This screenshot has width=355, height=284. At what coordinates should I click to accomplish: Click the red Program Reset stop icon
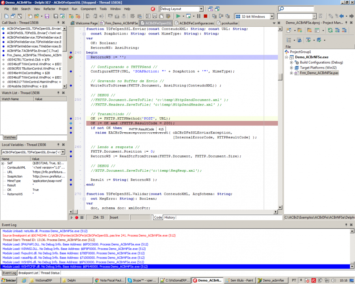pos(205,16)
